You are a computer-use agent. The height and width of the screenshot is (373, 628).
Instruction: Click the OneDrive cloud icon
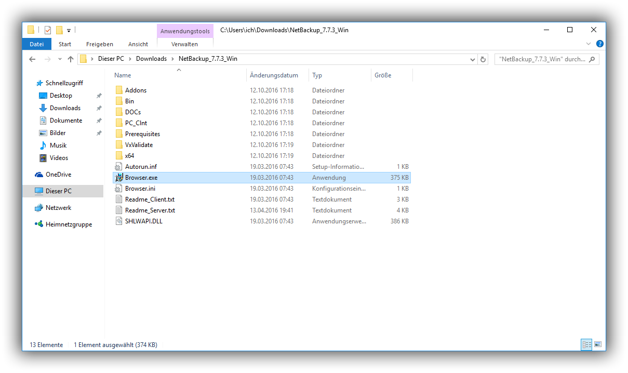39,175
